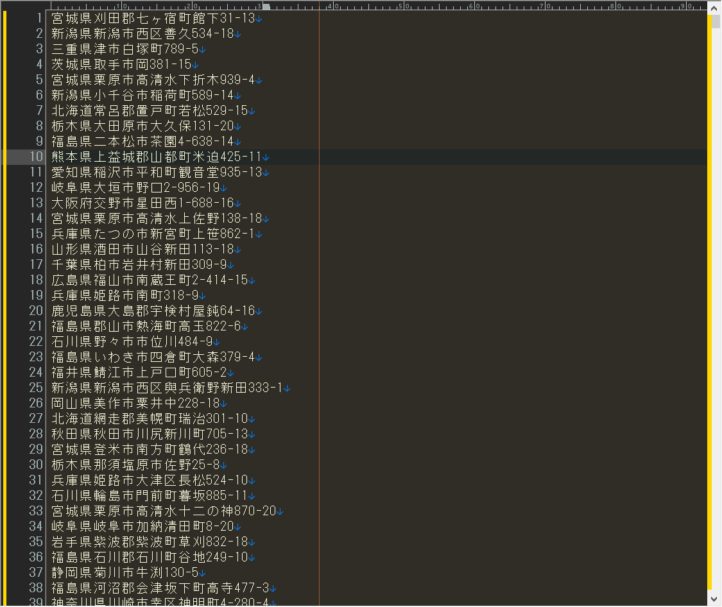
Task: Click the 鹿児島県大島郡宇検村 address line
Action: [153, 311]
